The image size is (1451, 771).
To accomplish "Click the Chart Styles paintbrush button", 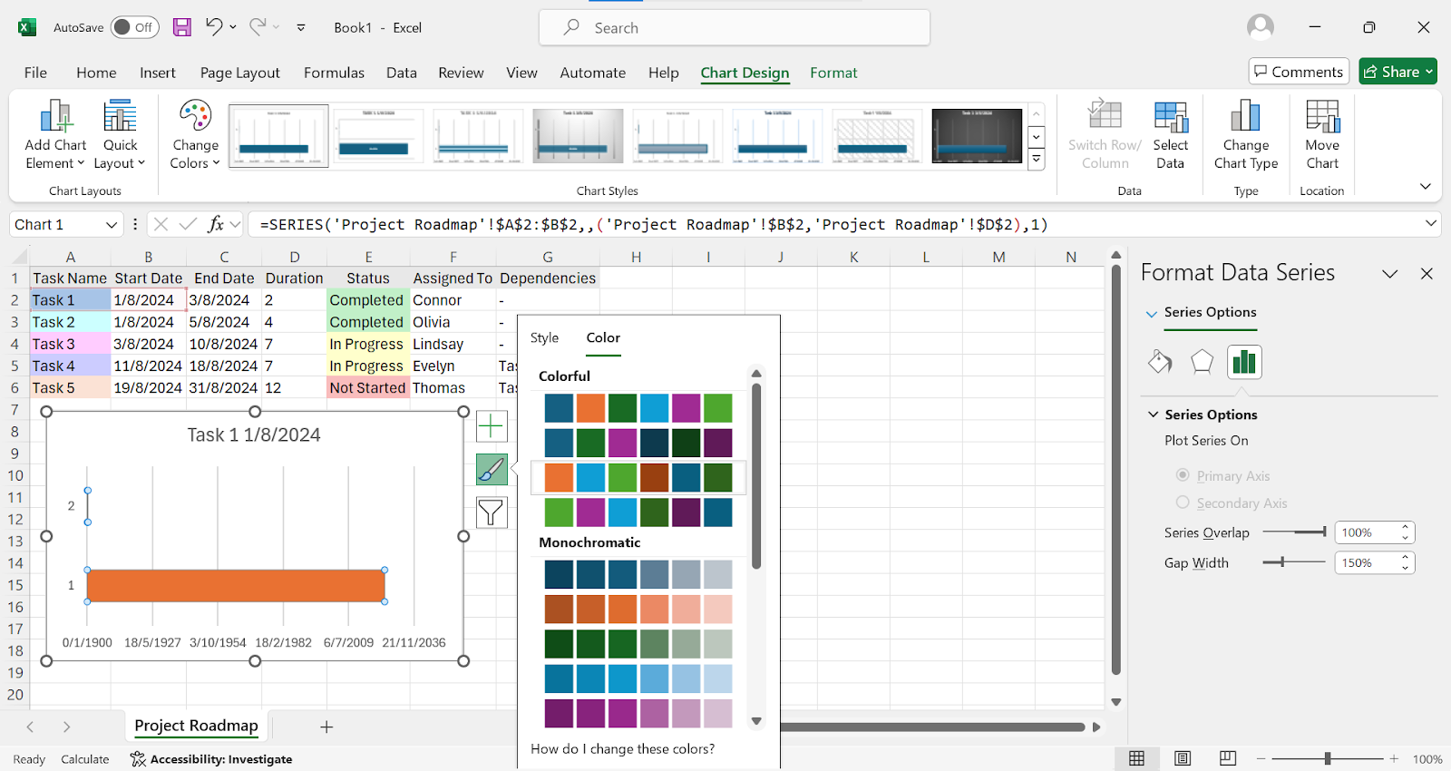I will click(492, 470).
